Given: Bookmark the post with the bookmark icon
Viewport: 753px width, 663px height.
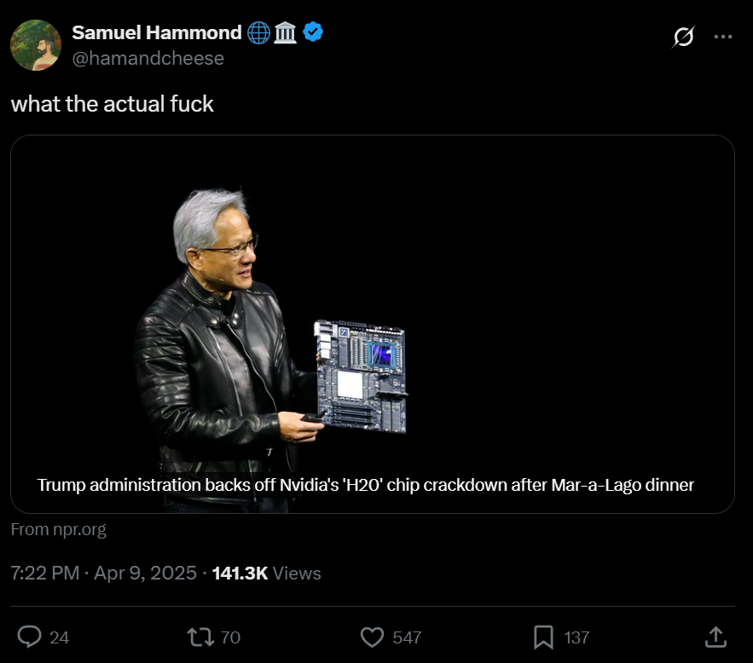Looking at the screenshot, I should [x=543, y=637].
